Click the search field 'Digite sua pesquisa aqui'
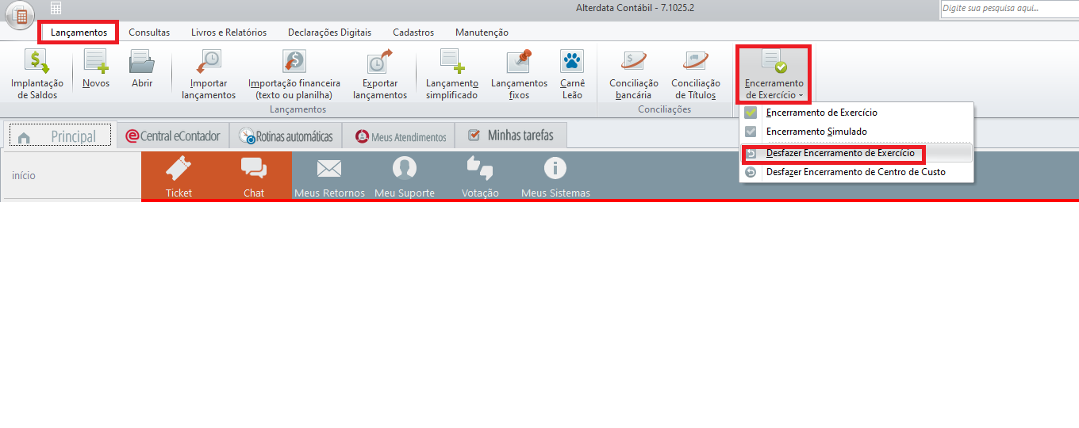The width and height of the screenshot is (1079, 428). 1009,9
